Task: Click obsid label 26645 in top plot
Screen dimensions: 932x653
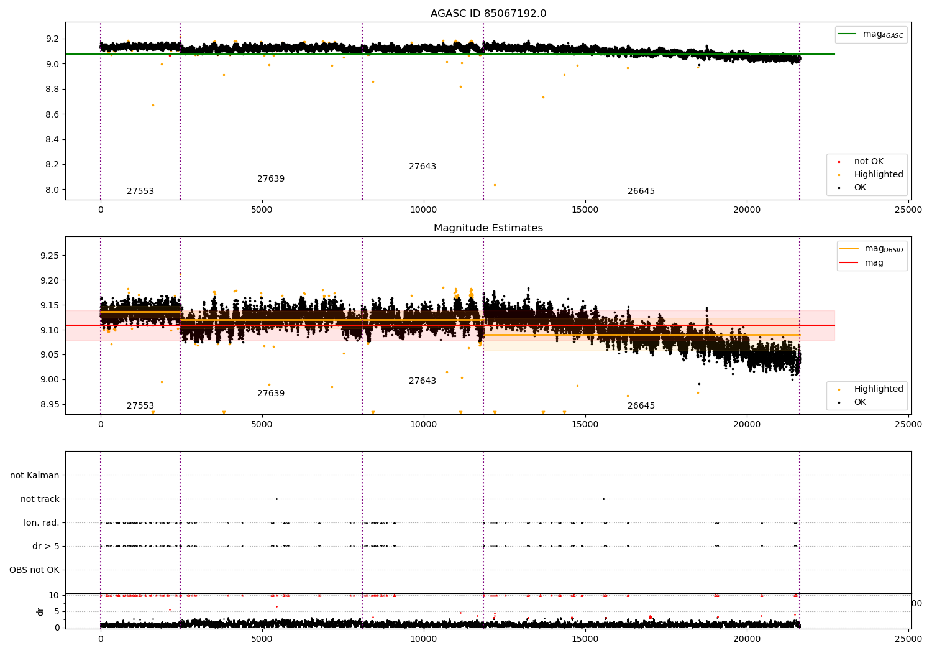Action: pos(641,192)
